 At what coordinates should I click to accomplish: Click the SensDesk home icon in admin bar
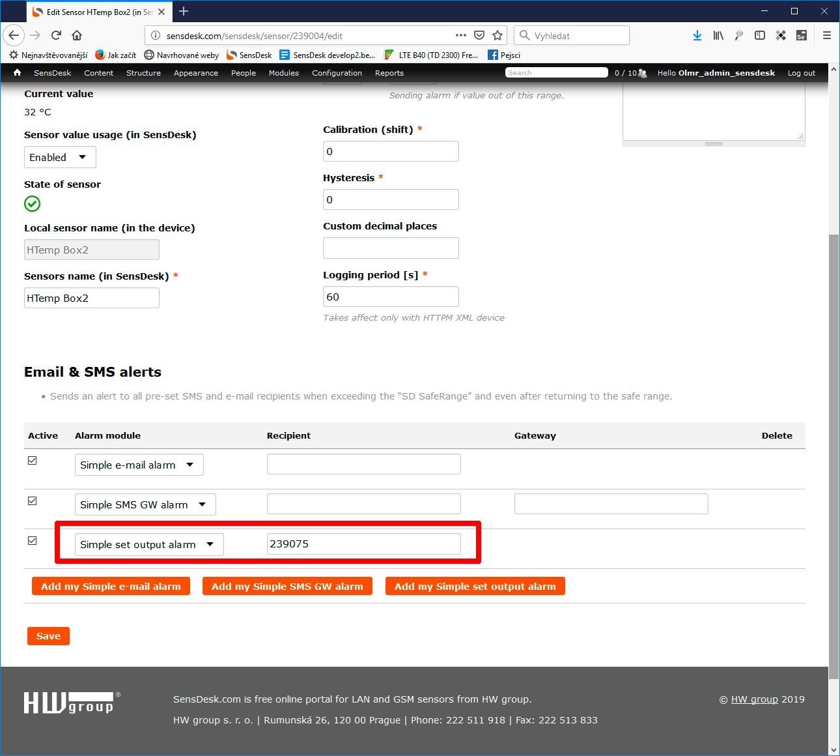(x=17, y=72)
